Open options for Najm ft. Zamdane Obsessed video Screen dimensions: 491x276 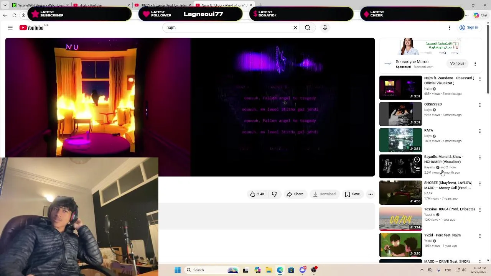click(x=480, y=79)
